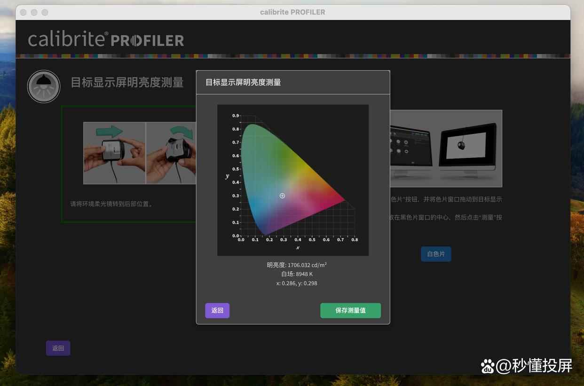
Task: Click the monitor image with the hanging colorimeter
Action: coord(467,148)
